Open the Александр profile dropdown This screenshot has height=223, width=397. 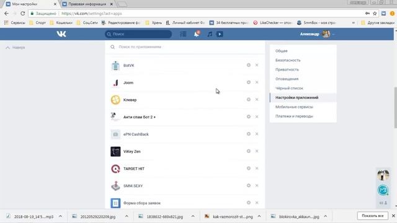317,34
